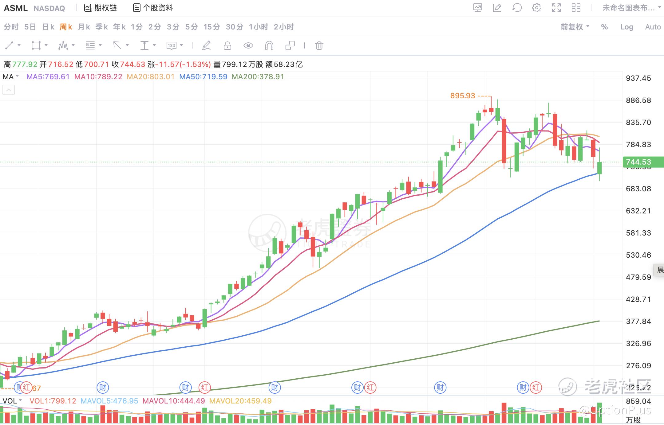Select the 周k weekly candle tab
664x425 pixels.
click(66, 27)
